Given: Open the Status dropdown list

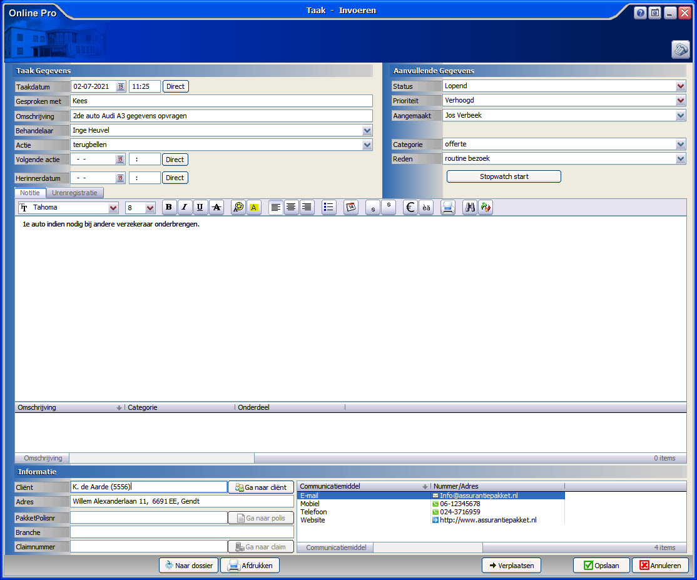Looking at the screenshot, I should [681, 86].
